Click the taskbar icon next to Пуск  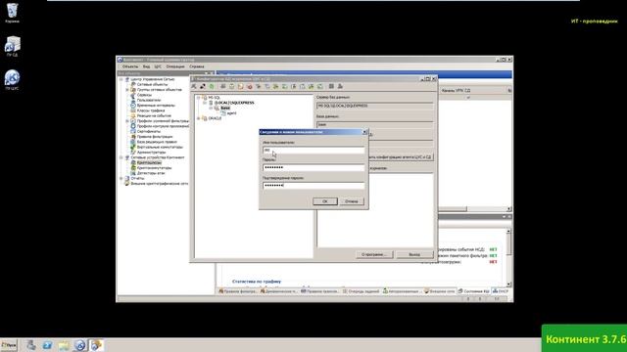tap(31, 345)
